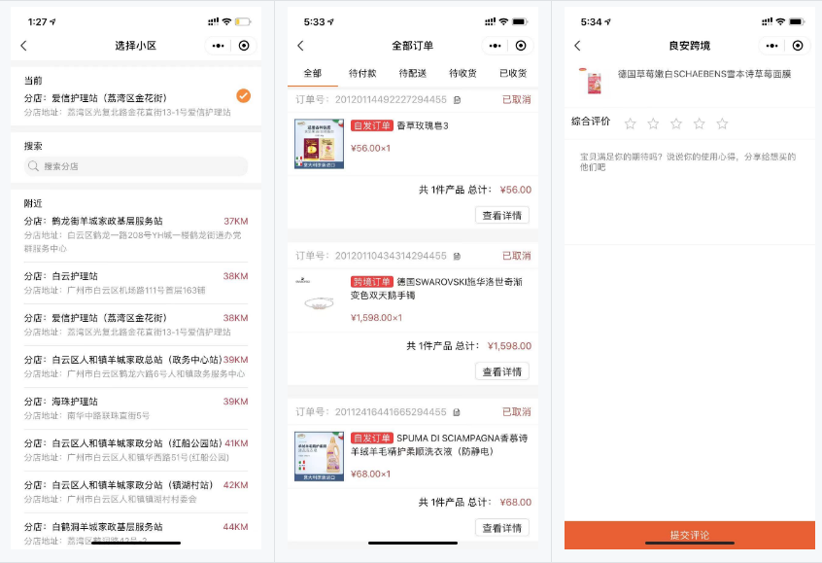822x563 pixels.
Task: Rate five stars in 综合评价
Action: point(722,123)
